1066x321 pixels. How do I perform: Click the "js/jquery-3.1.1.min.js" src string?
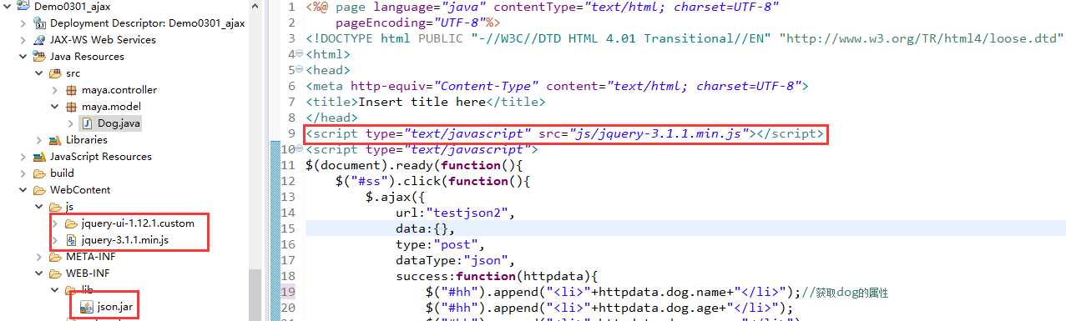tap(659, 133)
